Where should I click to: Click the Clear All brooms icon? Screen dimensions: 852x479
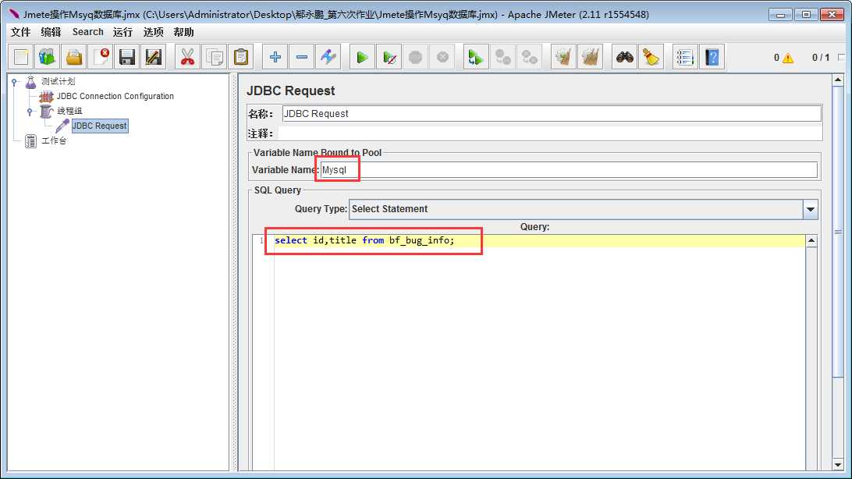(x=590, y=57)
